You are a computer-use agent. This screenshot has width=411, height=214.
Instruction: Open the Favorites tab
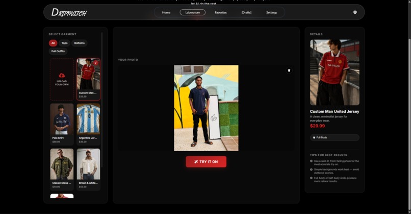(221, 12)
